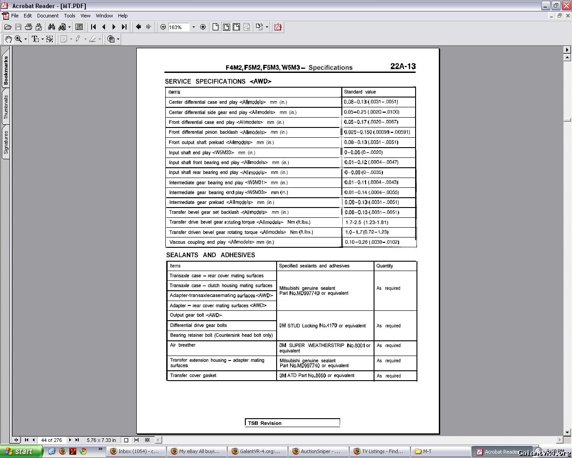The width and height of the screenshot is (572, 458).
Task: Open the text select tool dropdown arrow
Action: click(42, 39)
